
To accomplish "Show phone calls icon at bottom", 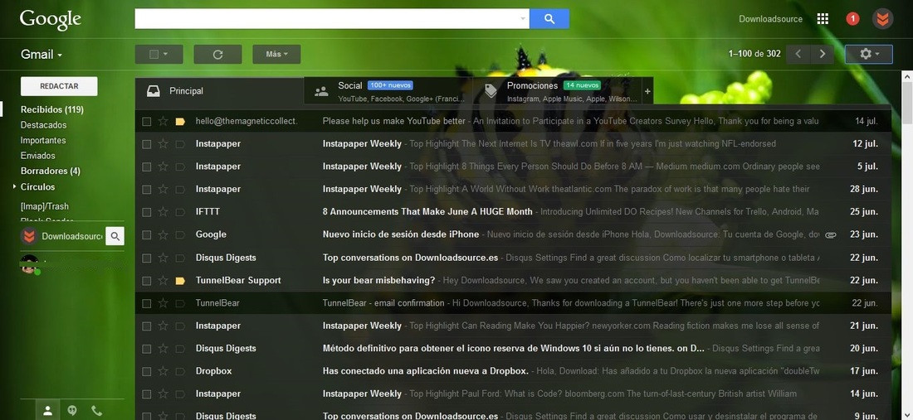I will [x=96, y=411].
